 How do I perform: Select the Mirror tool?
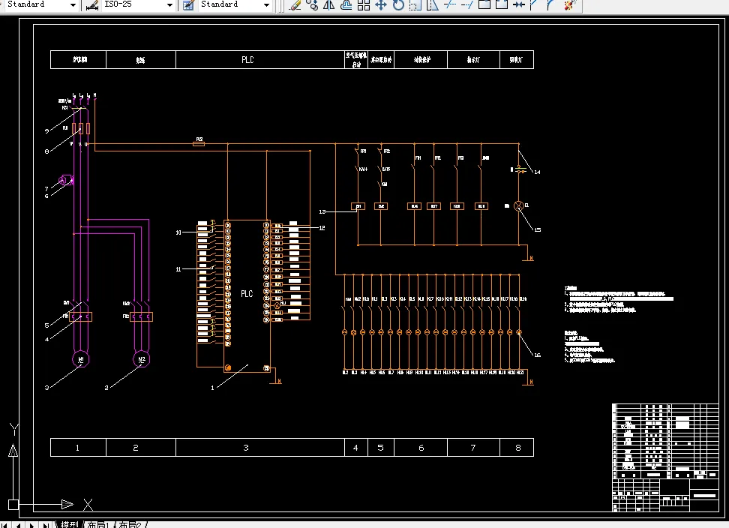click(329, 5)
